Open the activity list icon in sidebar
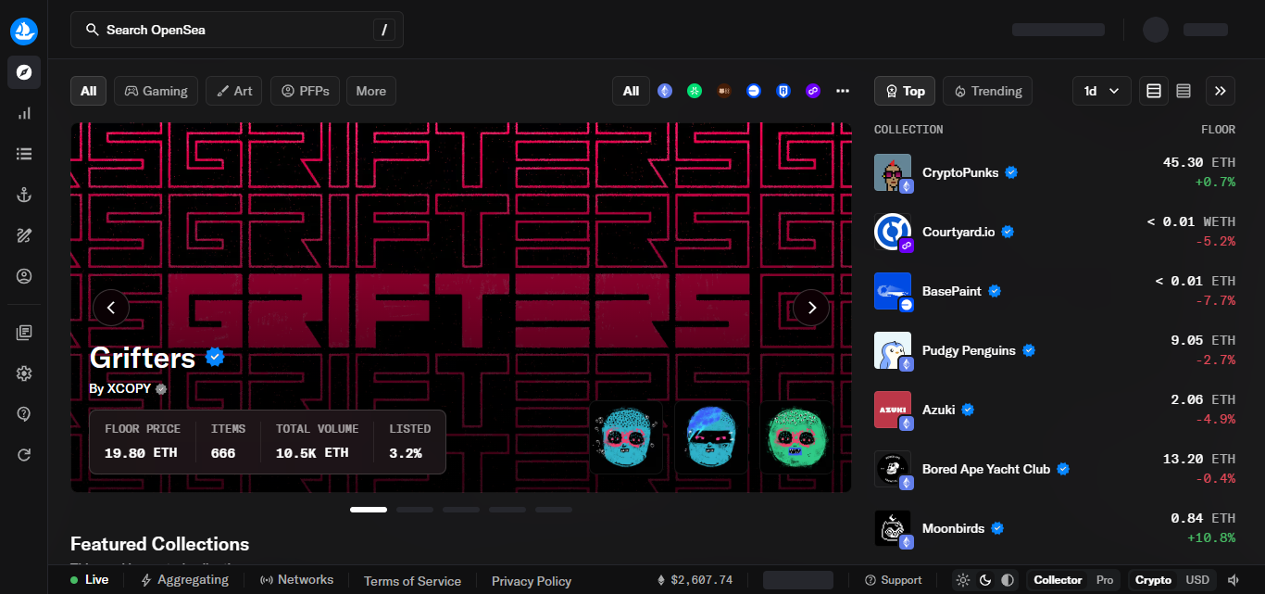 point(24,154)
